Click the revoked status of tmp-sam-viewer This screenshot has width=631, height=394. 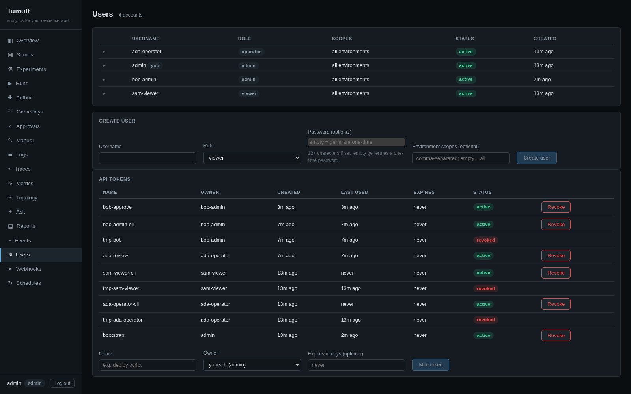[485, 288]
